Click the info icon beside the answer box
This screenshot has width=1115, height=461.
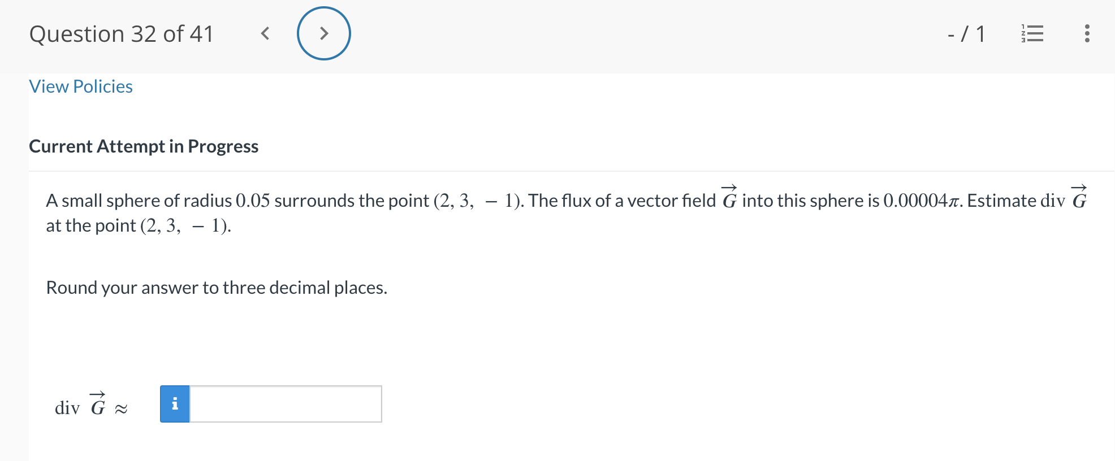pyautogui.click(x=175, y=404)
